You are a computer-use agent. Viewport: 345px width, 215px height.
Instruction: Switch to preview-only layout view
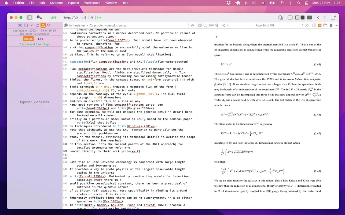[309, 17]
